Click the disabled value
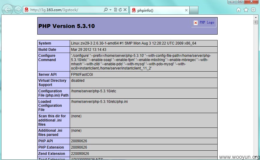This screenshot has width=260, height=160. [x=78, y=81]
